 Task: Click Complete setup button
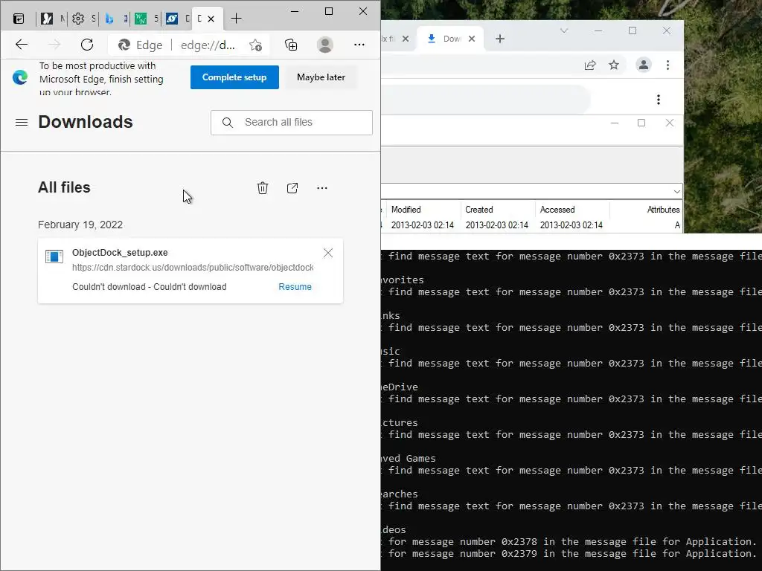pyautogui.click(x=234, y=77)
